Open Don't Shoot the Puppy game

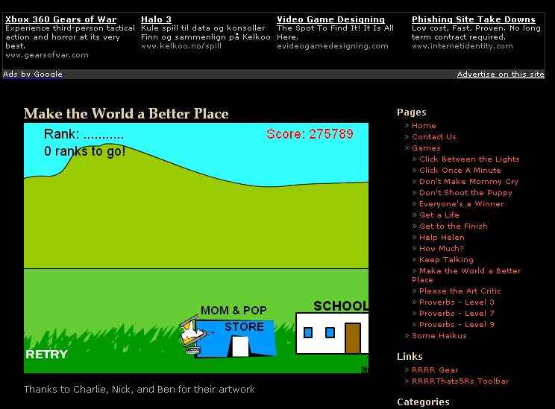tap(465, 193)
